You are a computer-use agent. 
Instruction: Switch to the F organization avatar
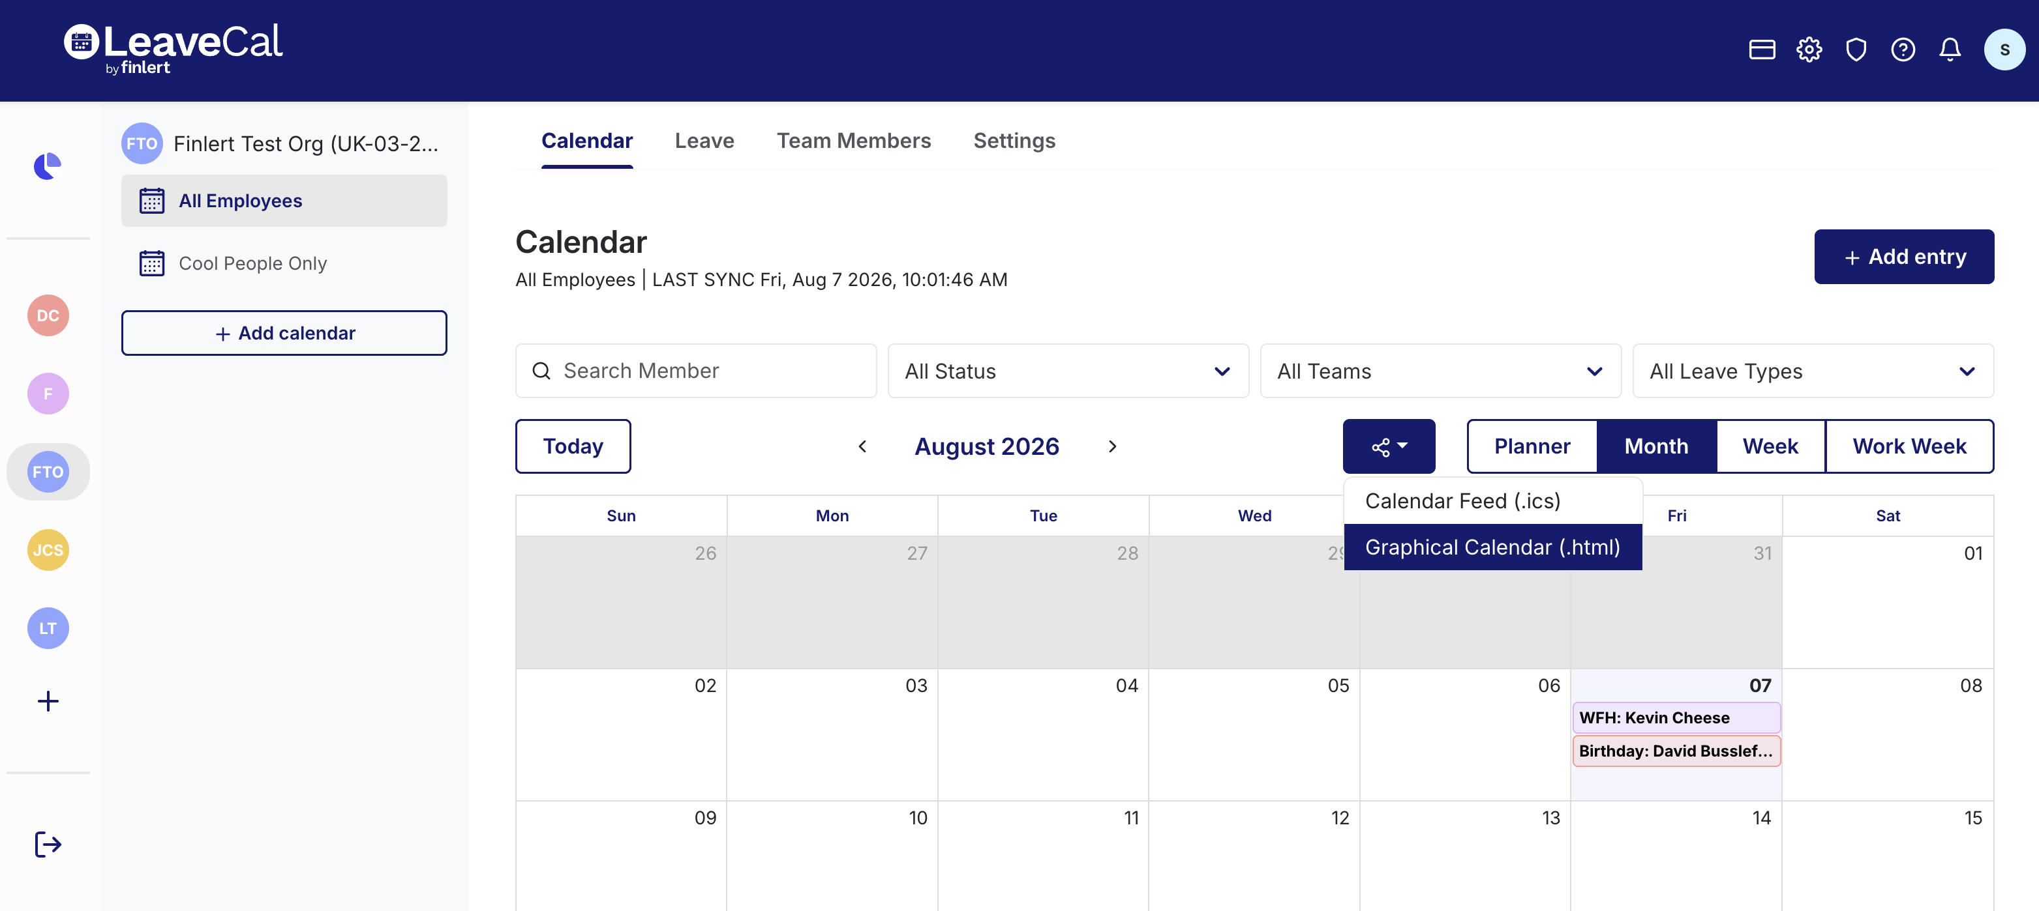click(48, 394)
